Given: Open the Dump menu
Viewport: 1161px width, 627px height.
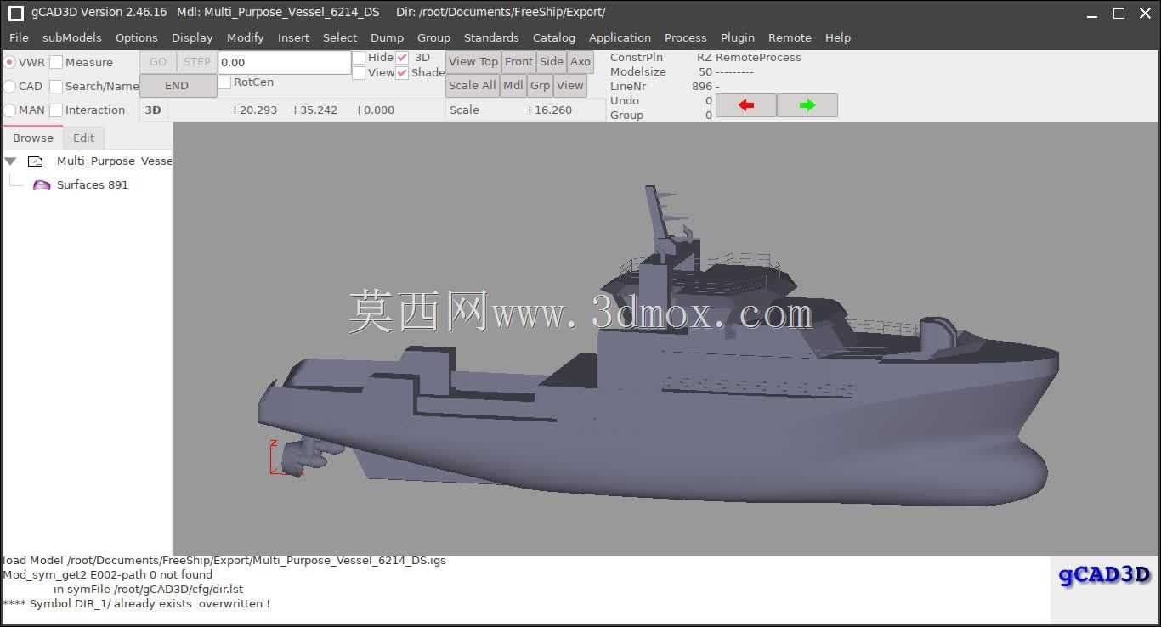Looking at the screenshot, I should [387, 37].
